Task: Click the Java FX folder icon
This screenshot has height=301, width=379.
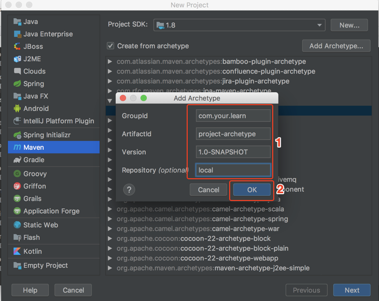Action: coord(17,96)
